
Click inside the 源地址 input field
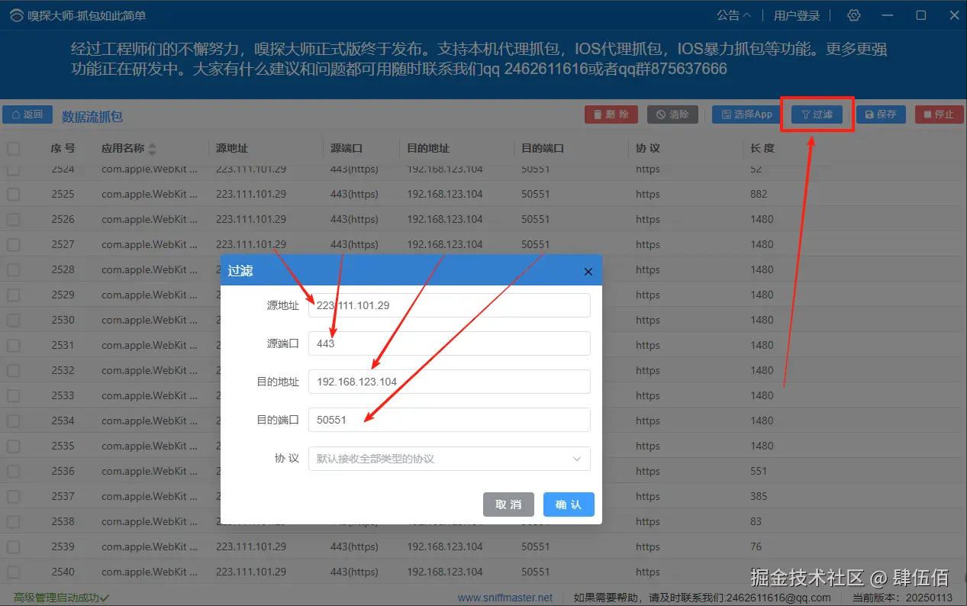coord(449,305)
